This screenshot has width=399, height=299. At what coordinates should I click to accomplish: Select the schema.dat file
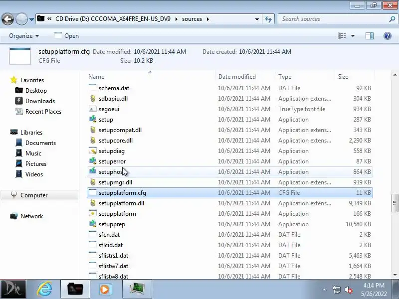[114, 88]
